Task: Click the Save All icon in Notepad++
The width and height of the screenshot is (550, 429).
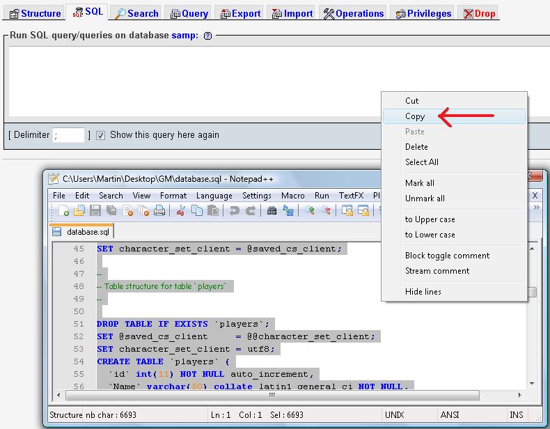Action: coord(111,210)
